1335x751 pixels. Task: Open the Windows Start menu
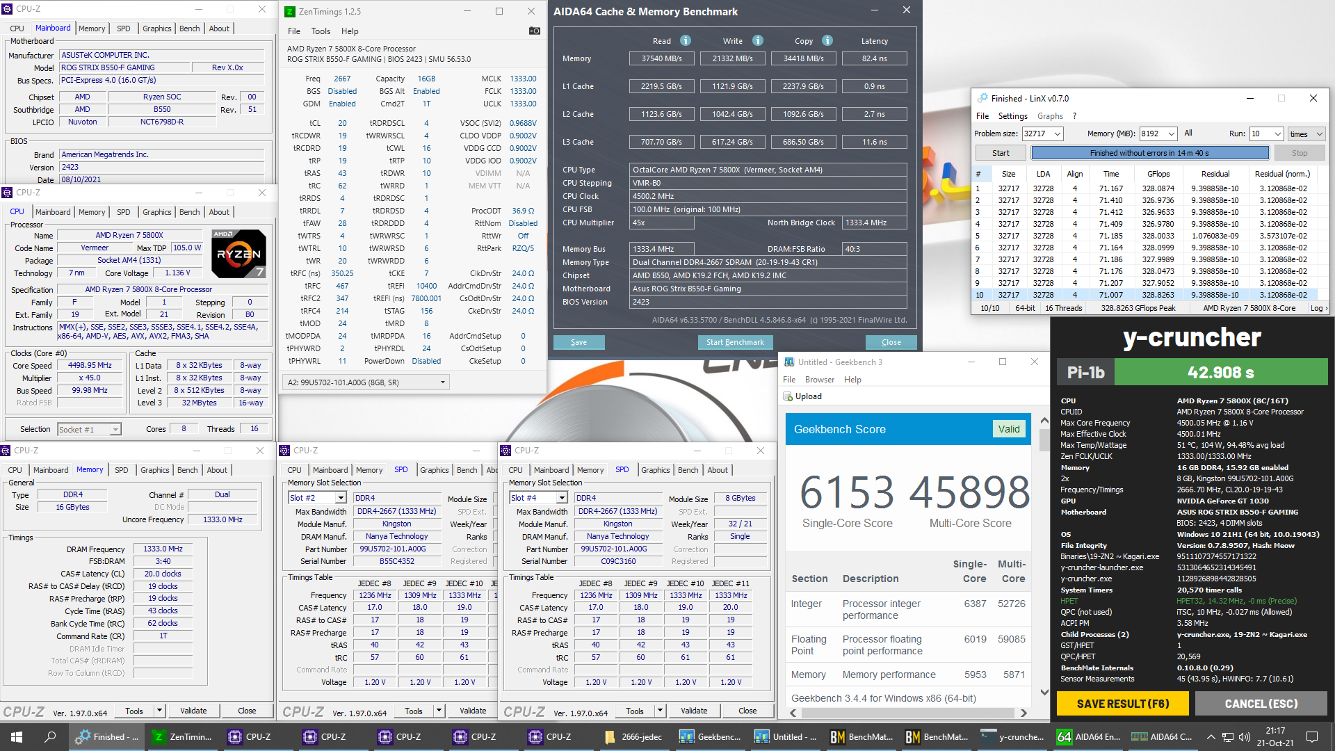[17, 737]
